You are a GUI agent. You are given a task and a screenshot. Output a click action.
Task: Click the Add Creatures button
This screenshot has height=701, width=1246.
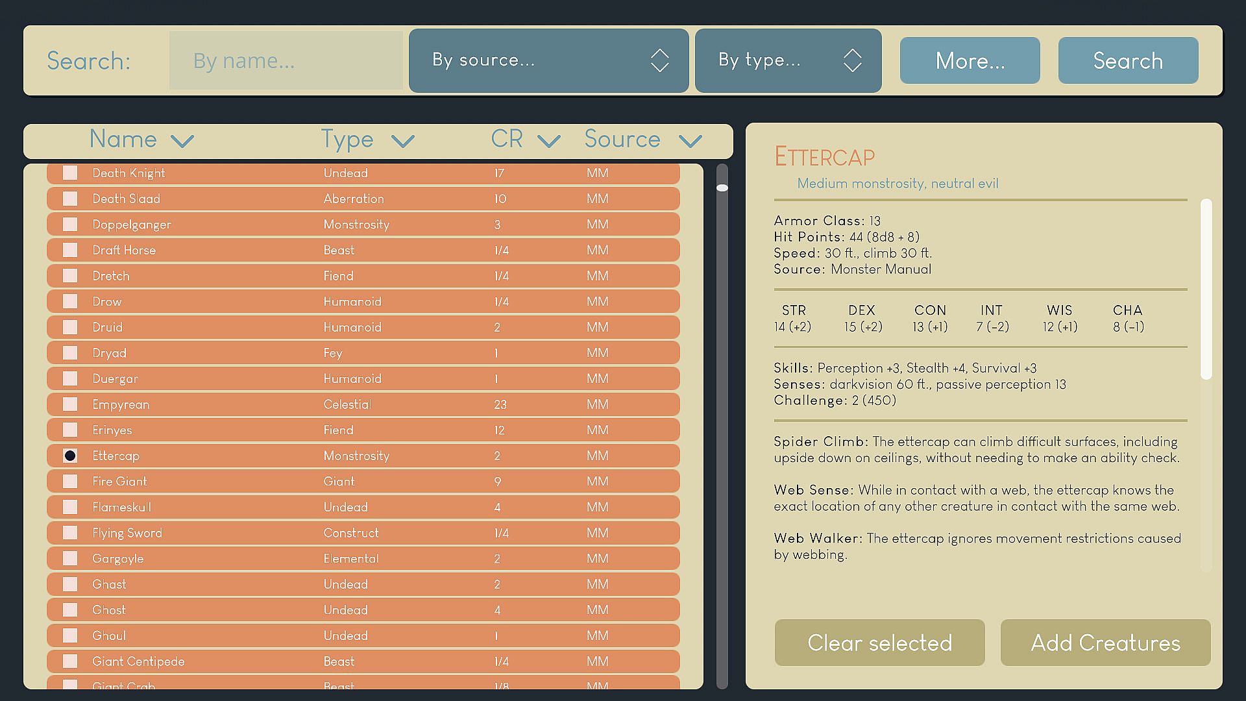tap(1105, 643)
